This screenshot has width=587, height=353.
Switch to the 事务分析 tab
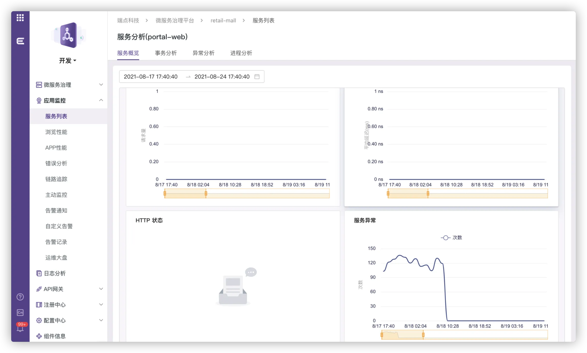166,53
